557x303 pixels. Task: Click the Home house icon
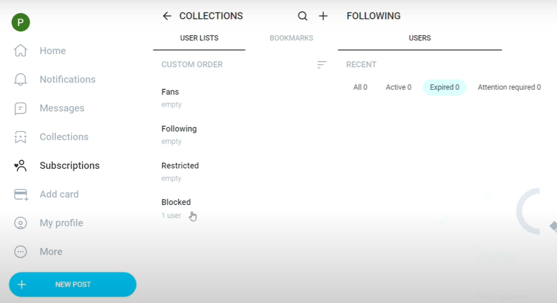coord(21,50)
